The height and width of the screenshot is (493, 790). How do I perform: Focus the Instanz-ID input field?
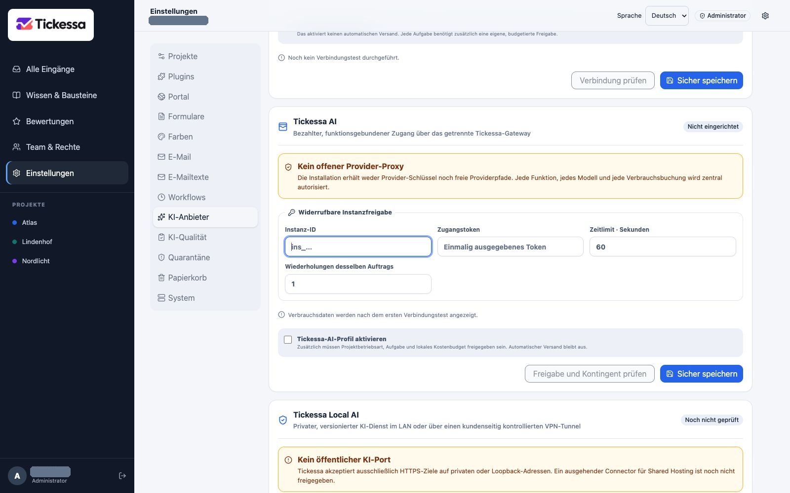tap(358, 246)
